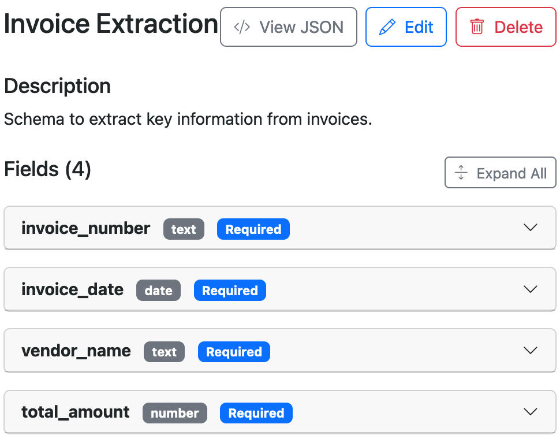The height and width of the screenshot is (439, 560).
Task: Select the invoice_number field name
Action: click(86, 228)
